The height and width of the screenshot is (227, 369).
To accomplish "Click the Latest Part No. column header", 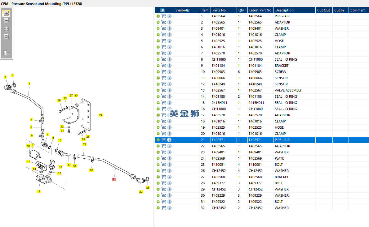I will 260,10.
